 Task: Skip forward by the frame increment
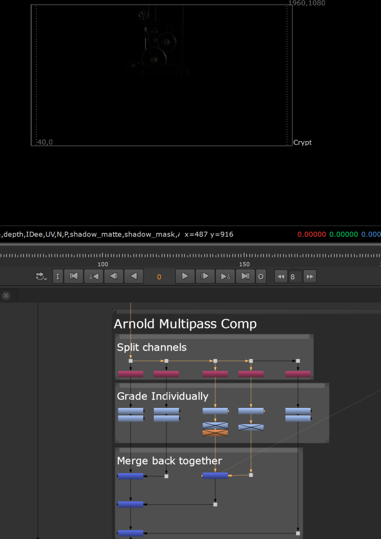pyautogui.click(x=310, y=277)
